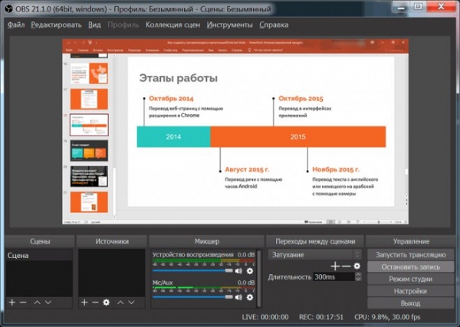The height and width of the screenshot is (327, 460).
Task: Open the transition properties gear
Action: [356, 265]
